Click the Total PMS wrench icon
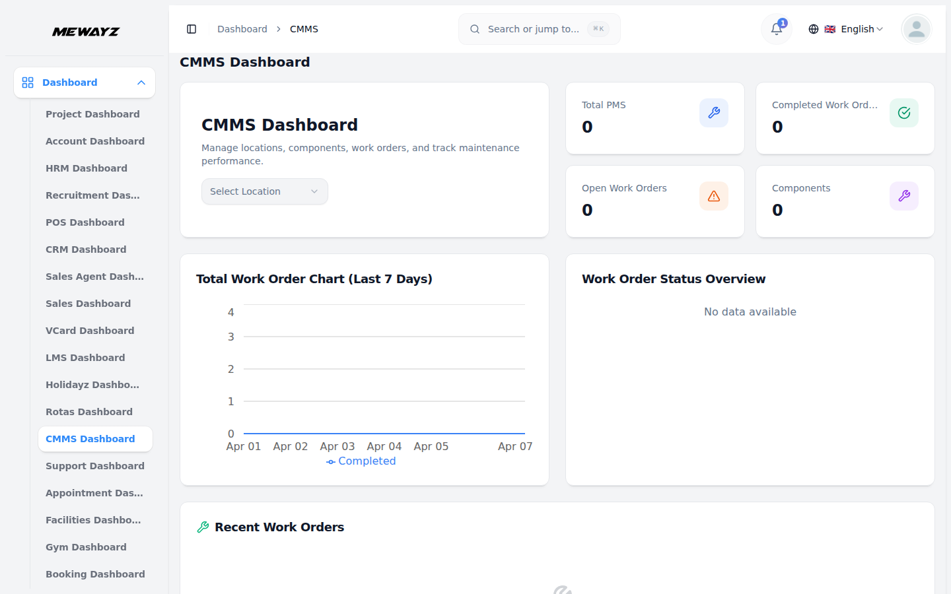Viewport: 951px width, 594px height. pos(713,113)
